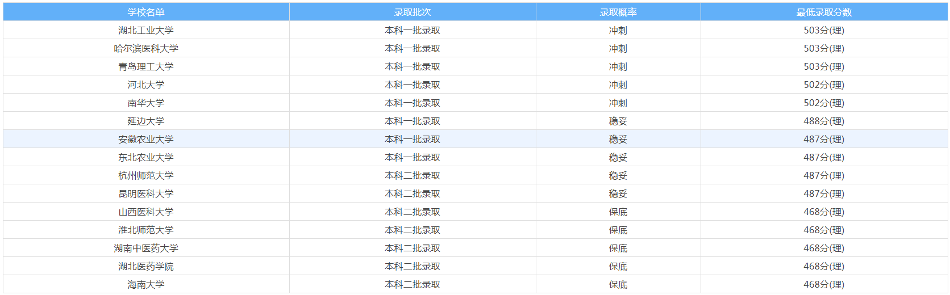Select 青岛理工大学 school name
Image resolution: width=950 pixels, height=295 pixels.
146,66
